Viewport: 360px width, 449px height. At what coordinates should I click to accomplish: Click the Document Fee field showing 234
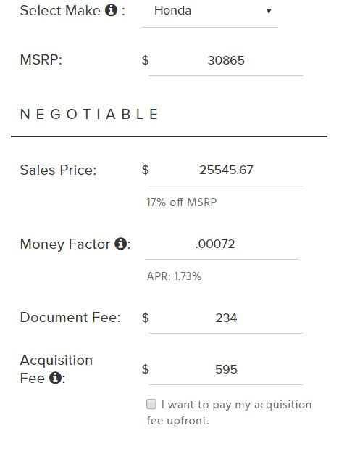[x=226, y=318]
